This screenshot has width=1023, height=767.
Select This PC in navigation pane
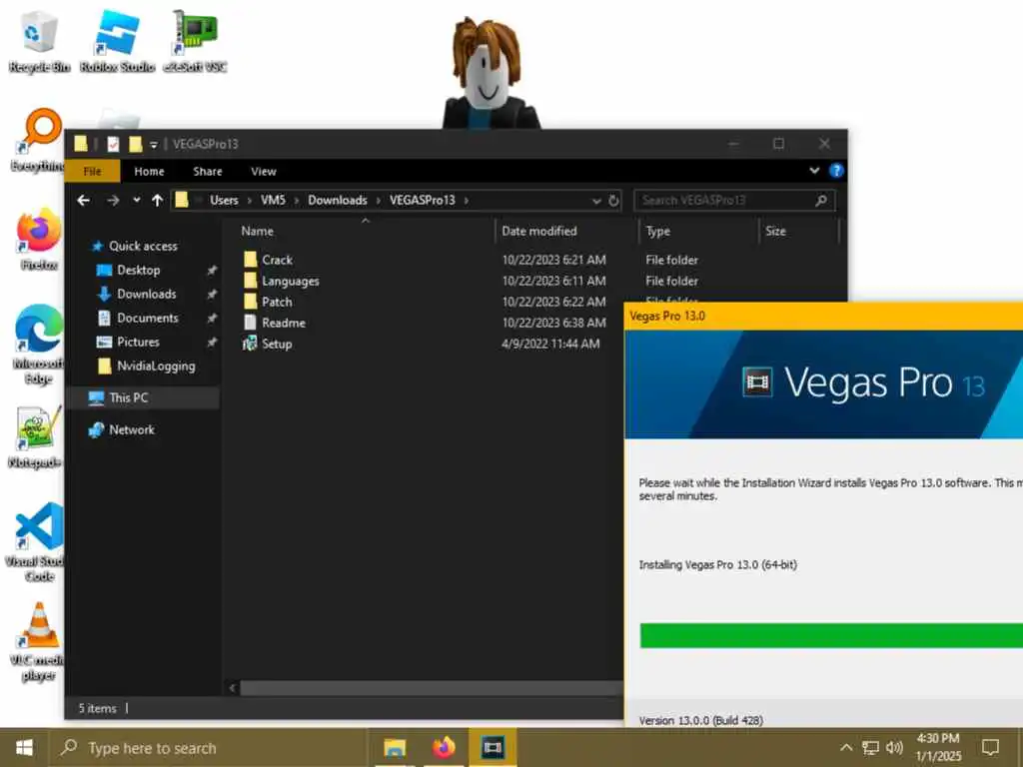tap(129, 397)
